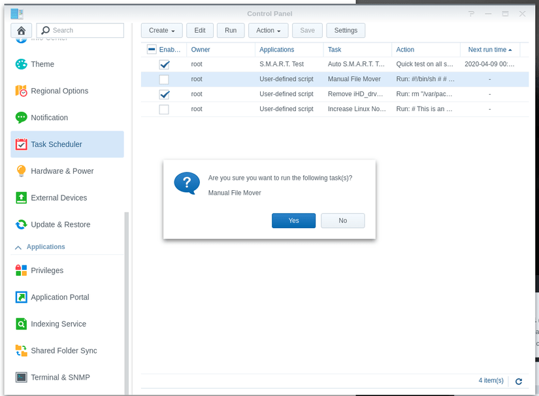Open External Devices upload icon
539x396 pixels.
coord(22,197)
